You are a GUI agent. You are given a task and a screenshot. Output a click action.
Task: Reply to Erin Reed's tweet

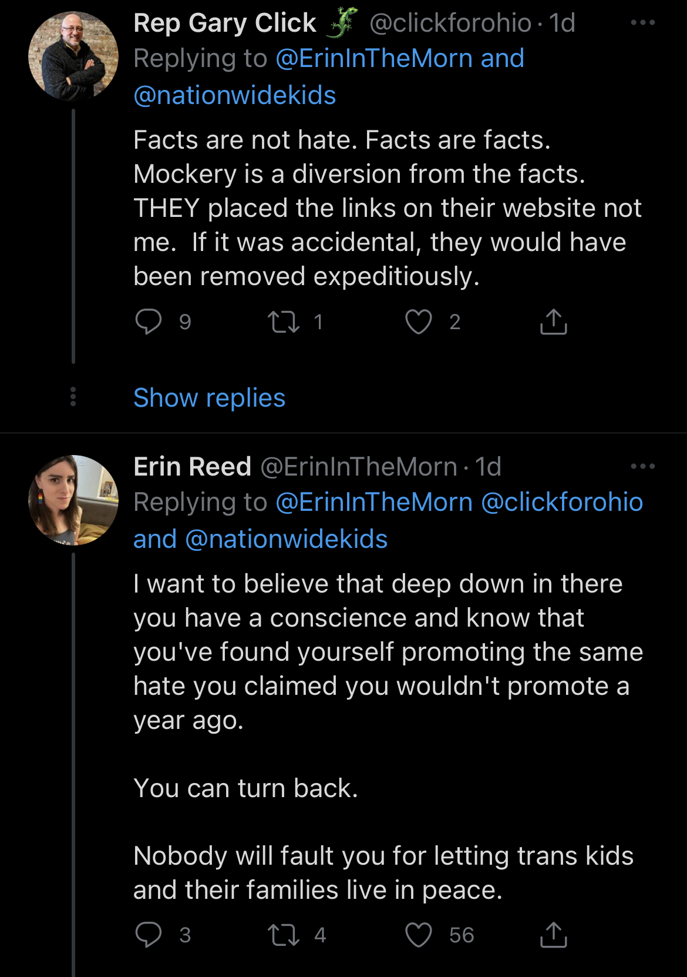tap(149, 935)
